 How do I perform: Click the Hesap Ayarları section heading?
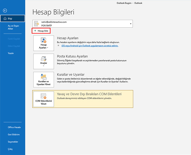68,38
